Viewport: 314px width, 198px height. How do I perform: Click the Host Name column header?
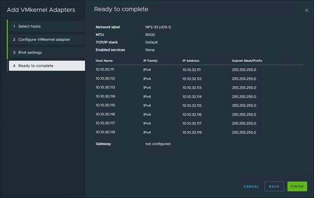pyautogui.click(x=104, y=61)
